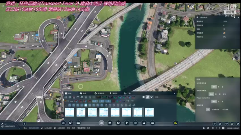Viewport: 241px width, 135px height.
Task: Open the second layers icon at bottom right
Action: [220, 124]
